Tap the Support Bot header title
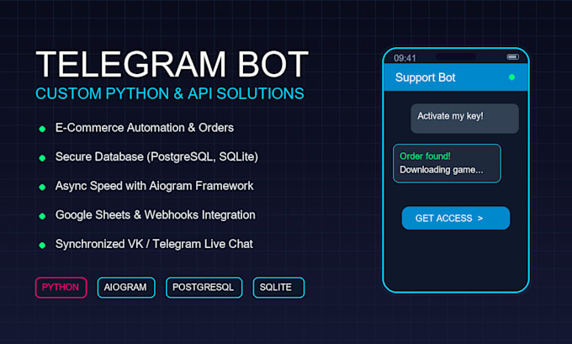 point(426,77)
